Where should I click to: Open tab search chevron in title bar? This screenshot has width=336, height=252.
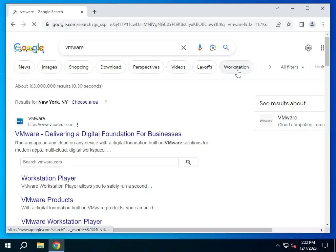[277, 8]
